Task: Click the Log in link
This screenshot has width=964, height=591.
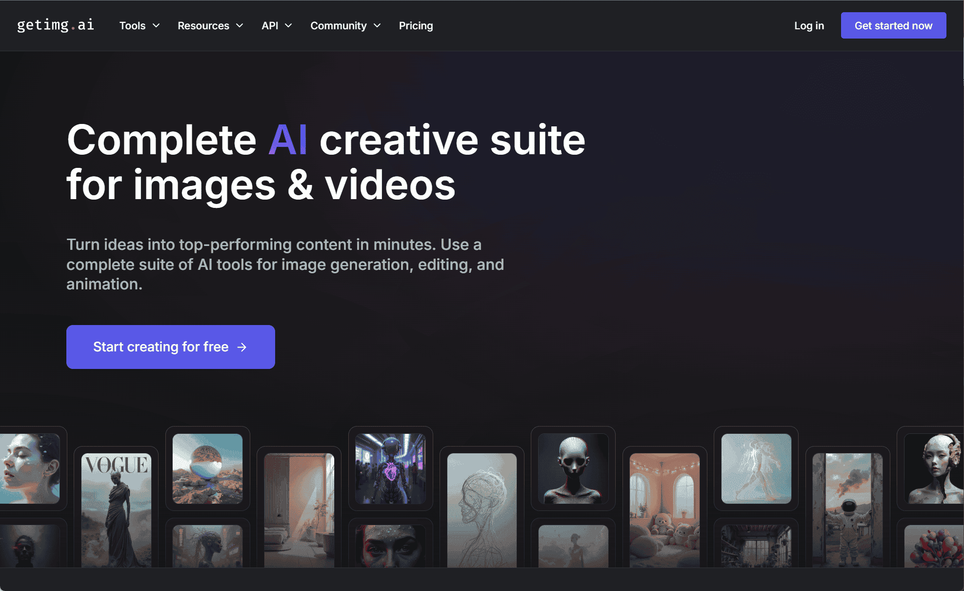Action: click(809, 25)
